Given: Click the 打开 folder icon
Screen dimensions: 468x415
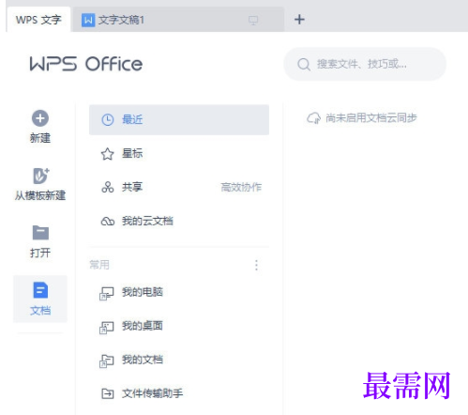Looking at the screenshot, I should coord(40,233).
